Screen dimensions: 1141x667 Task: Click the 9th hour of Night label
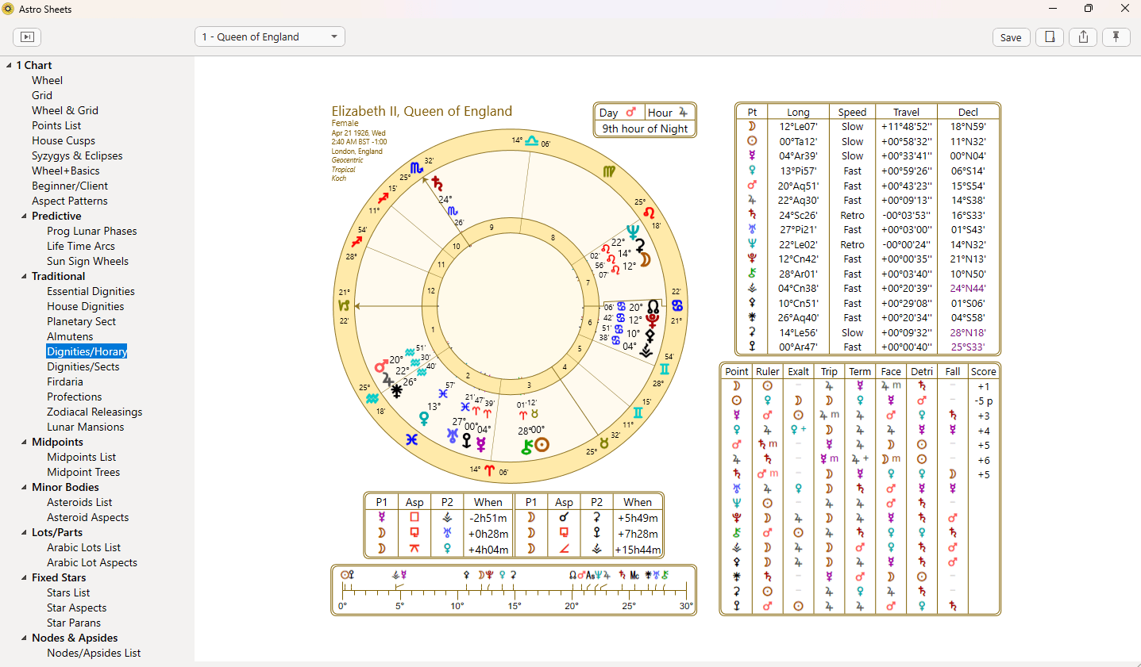tap(645, 128)
